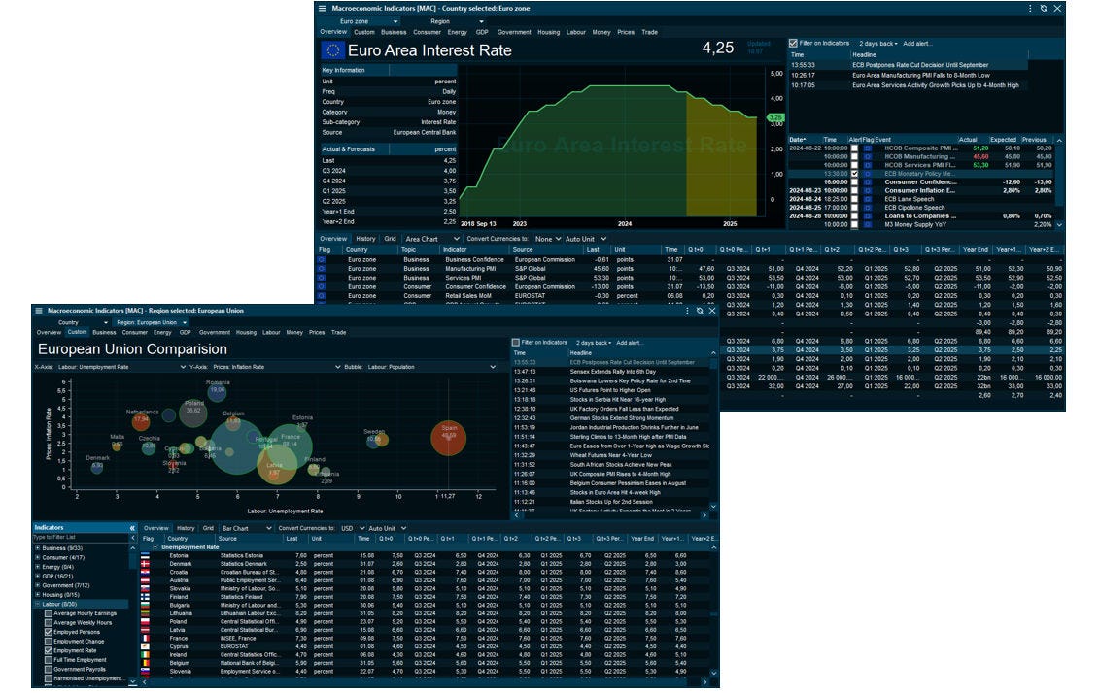Click Type to Filter List input field
The width and height of the screenshot is (1099, 693).
point(81,538)
